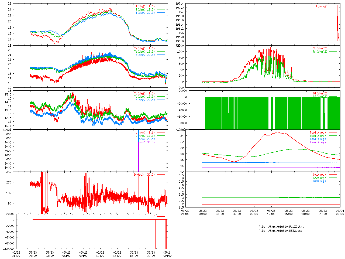Click the blue 'Tsoil(deg)' legend entry
345x259 pixels.
(318, 139)
